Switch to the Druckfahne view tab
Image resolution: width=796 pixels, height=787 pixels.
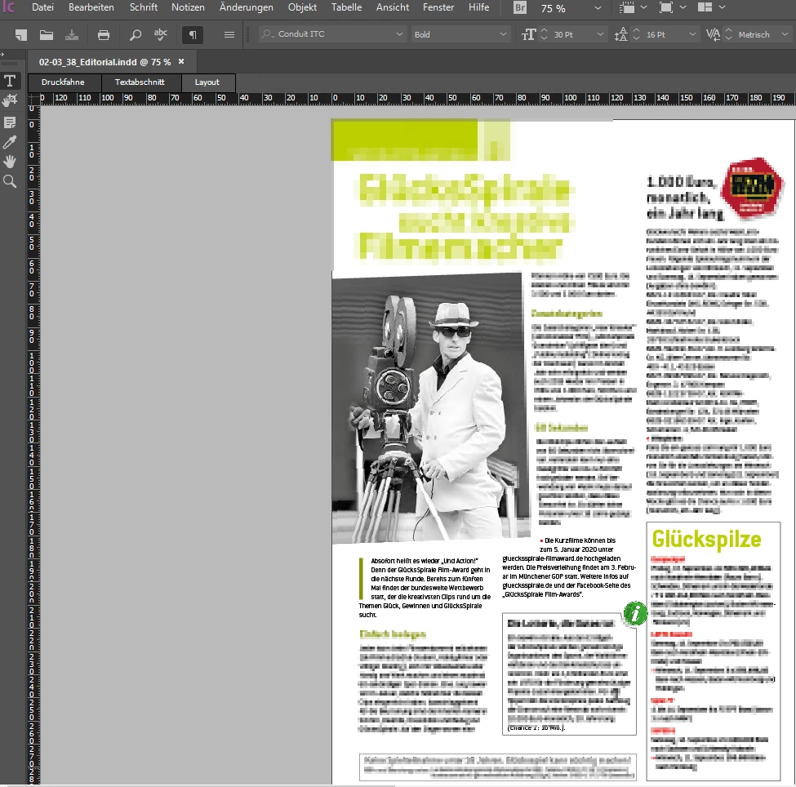coord(64,82)
